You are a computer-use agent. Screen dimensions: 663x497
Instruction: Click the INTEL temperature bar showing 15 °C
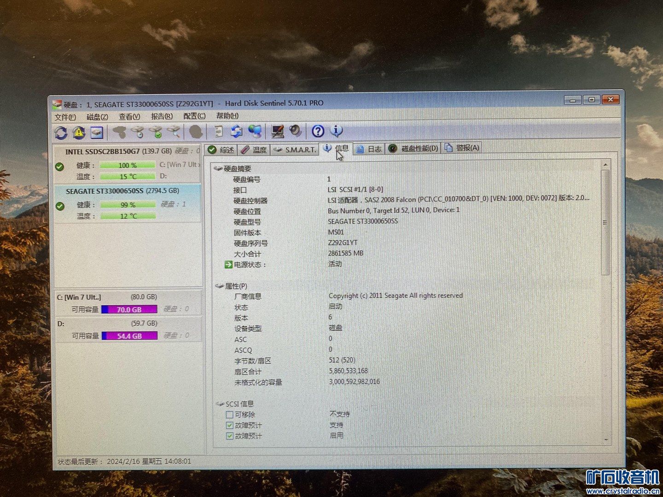click(x=128, y=176)
